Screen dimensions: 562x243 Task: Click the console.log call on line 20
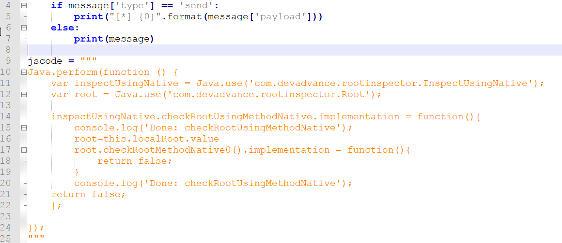pos(213,183)
